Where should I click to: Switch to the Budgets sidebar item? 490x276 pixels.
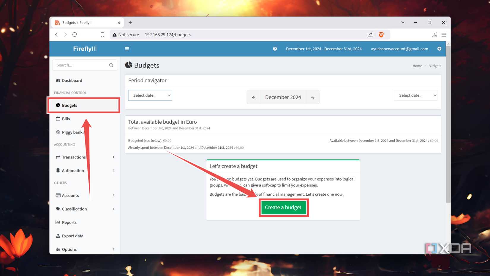[69, 105]
